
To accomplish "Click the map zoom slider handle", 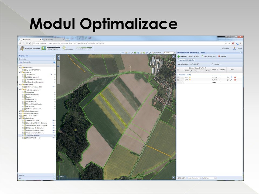I will [58, 66].
